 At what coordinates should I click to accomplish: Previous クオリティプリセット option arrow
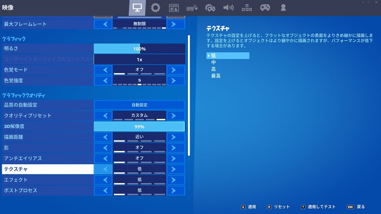[103, 116]
